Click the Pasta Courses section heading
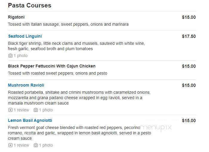Viewport: 209px width, 152px height. 30,5
